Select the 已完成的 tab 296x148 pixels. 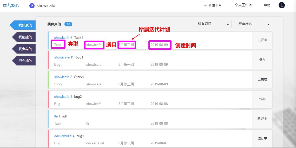click(24, 61)
